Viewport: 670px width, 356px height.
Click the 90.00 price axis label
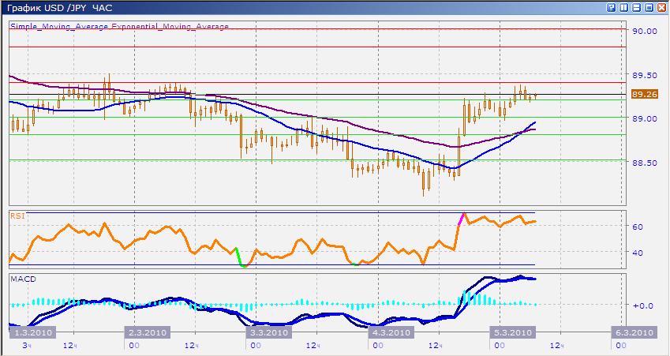[645, 31]
